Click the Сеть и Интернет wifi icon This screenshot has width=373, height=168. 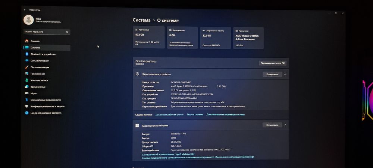tap(27, 61)
